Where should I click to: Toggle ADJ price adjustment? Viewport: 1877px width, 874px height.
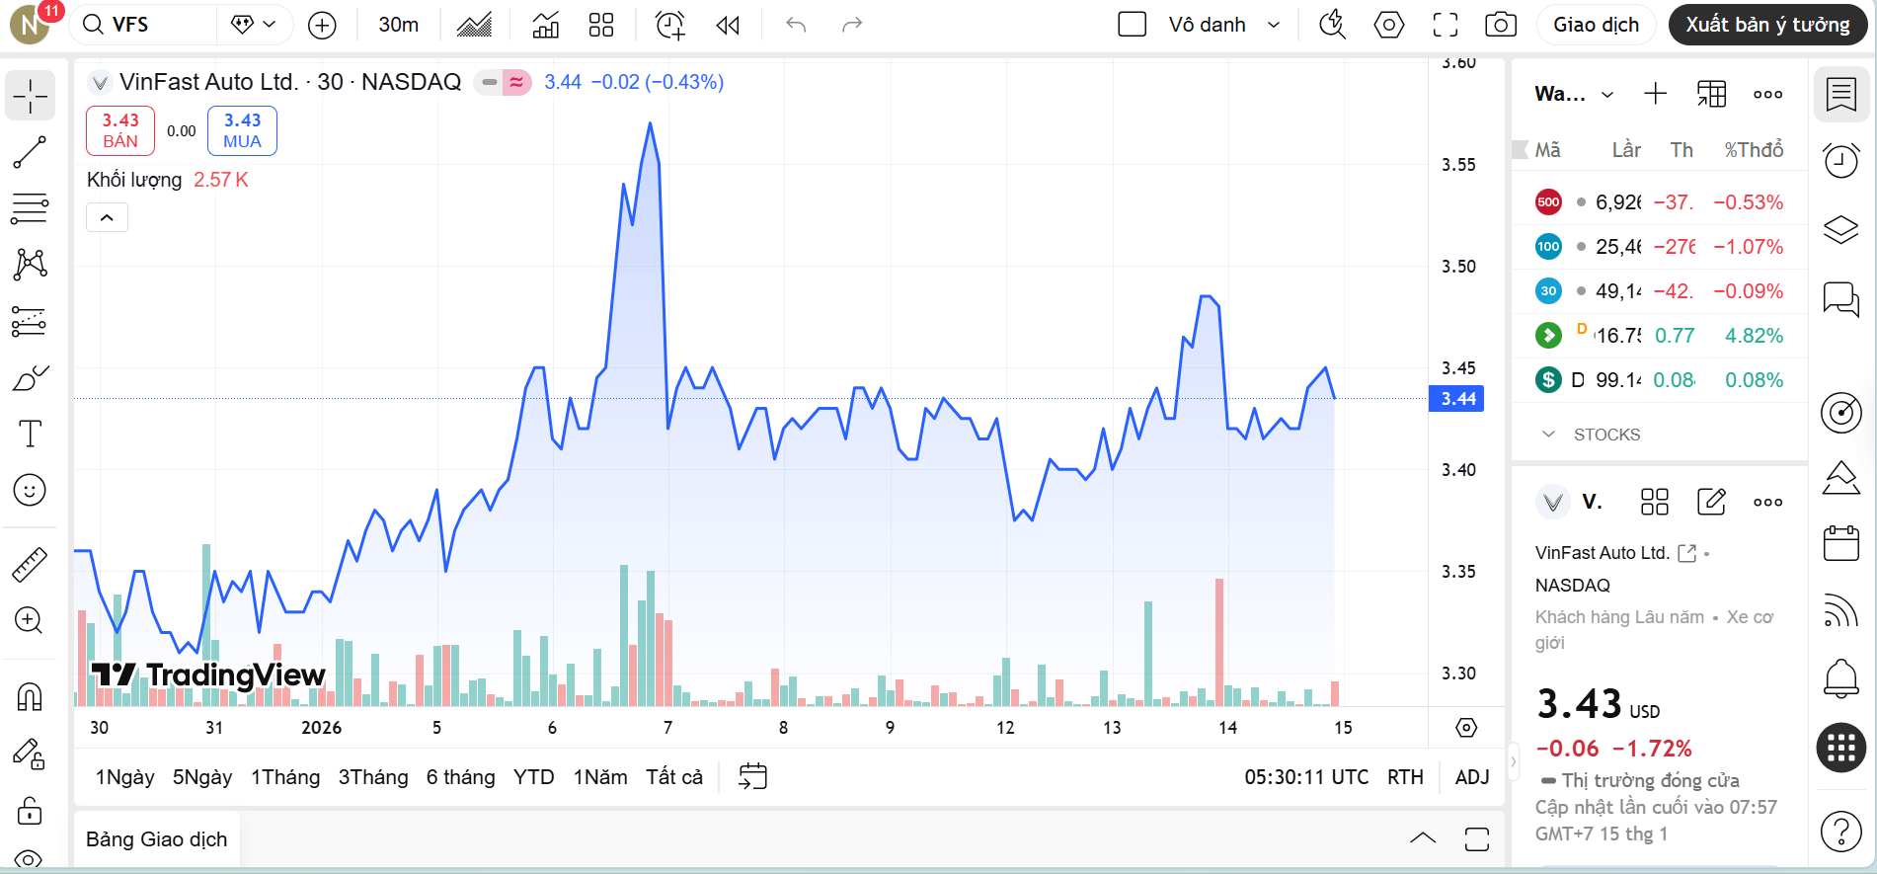click(1471, 777)
